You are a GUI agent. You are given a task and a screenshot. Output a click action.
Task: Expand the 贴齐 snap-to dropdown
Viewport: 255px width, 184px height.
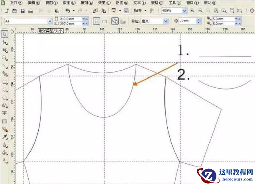145,11
